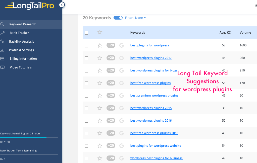Star the 'best plugins for wordpress website' row

point(100,146)
